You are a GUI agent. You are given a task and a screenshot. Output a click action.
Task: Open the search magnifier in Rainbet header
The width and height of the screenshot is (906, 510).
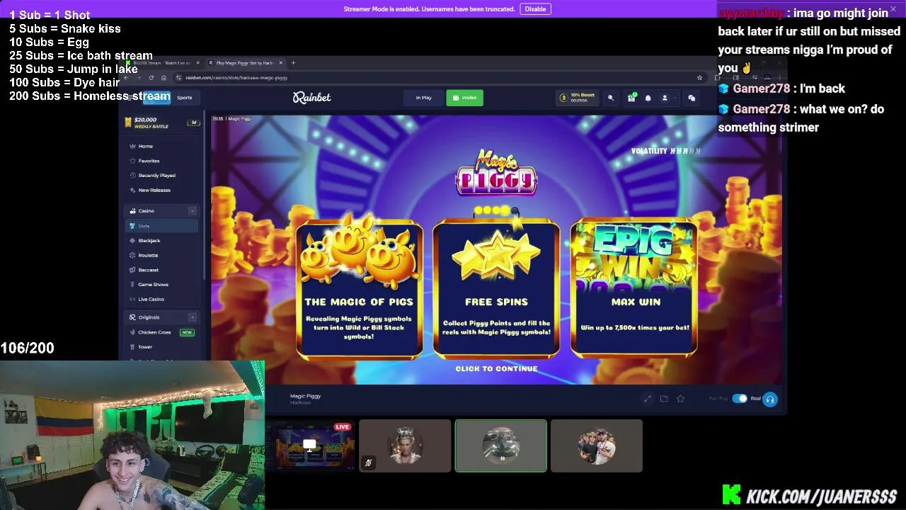(611, 98)
